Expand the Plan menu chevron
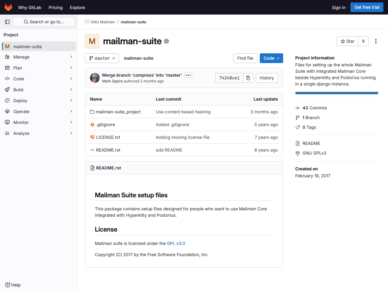 click(x=71, y=68)
